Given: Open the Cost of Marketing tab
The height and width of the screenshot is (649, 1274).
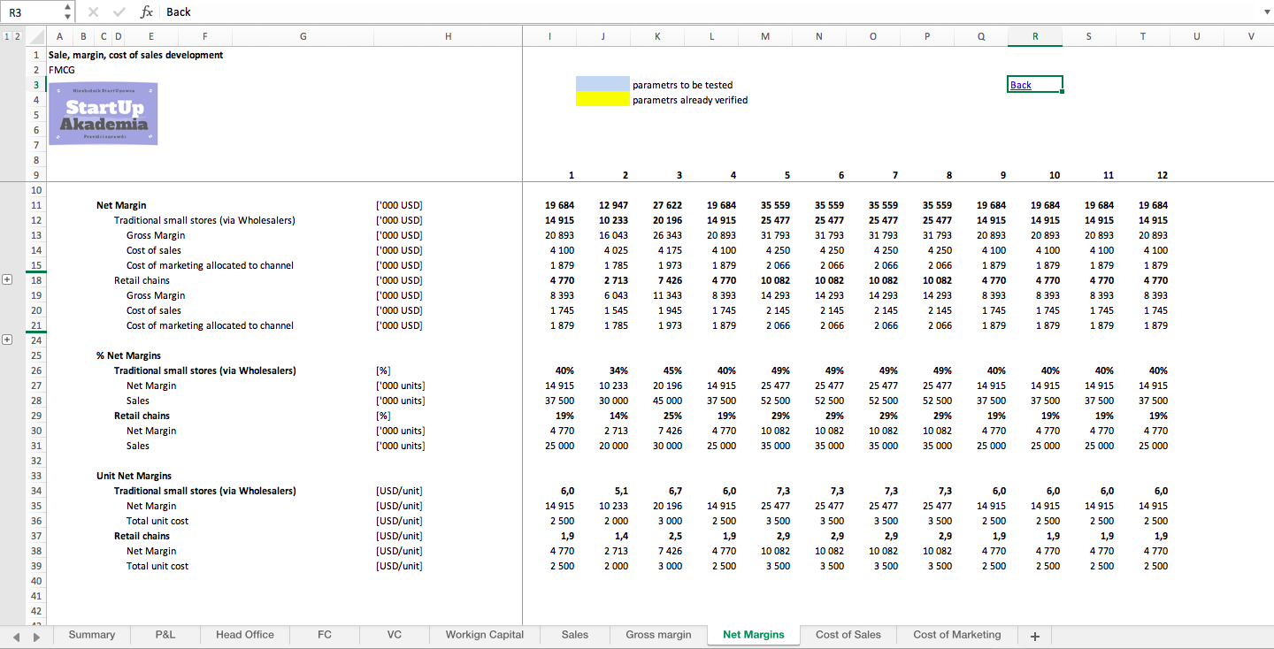Looking at the screenshot, I should click(957, 635).
